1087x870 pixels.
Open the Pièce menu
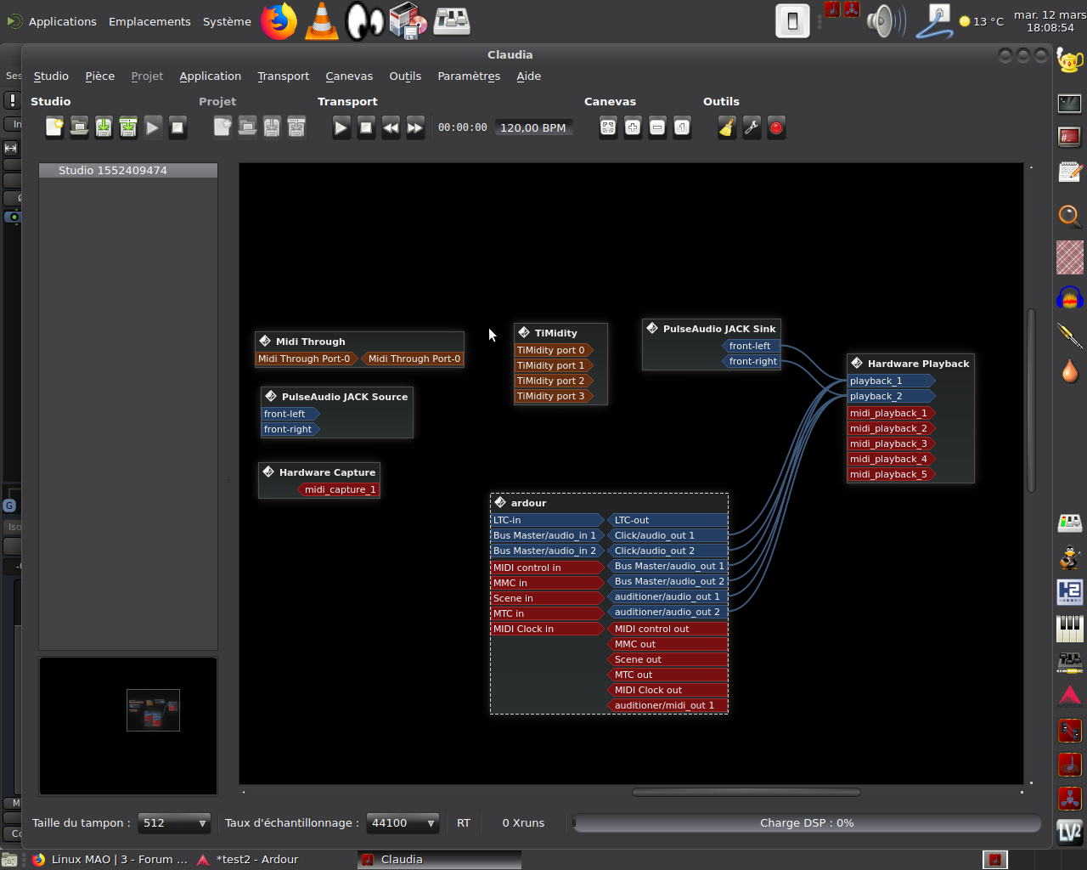[x=100, y=76]
